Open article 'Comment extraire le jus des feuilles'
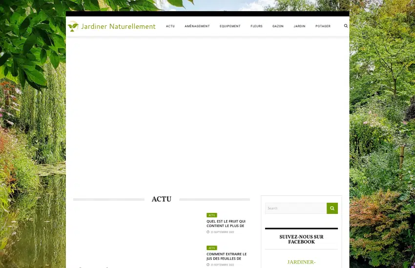415x268 pixels. [x=227, y=256]
